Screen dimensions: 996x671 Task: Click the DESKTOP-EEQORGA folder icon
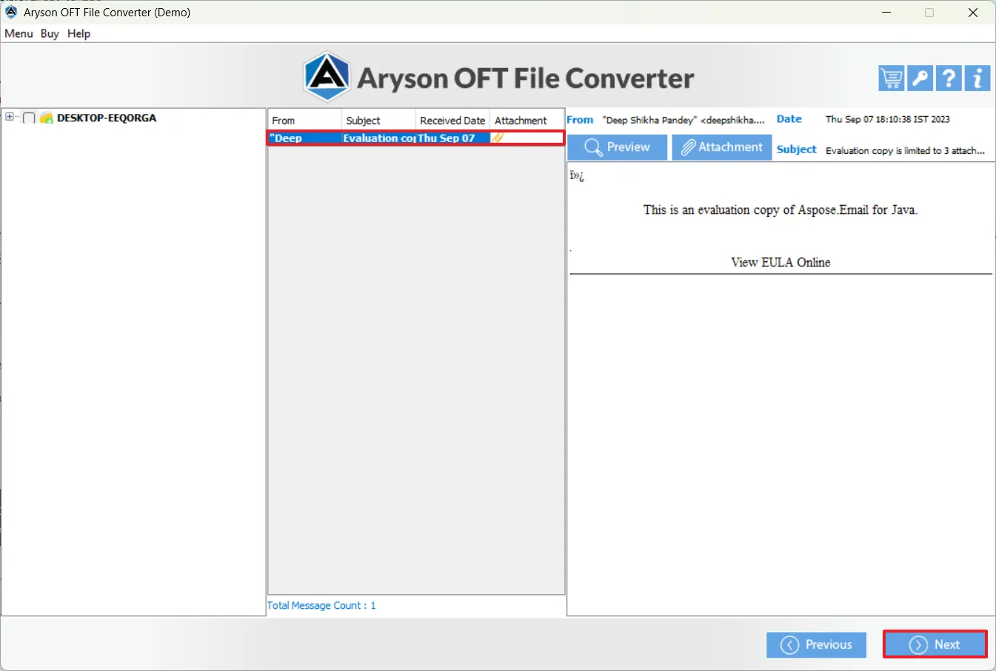pos(47,118)
